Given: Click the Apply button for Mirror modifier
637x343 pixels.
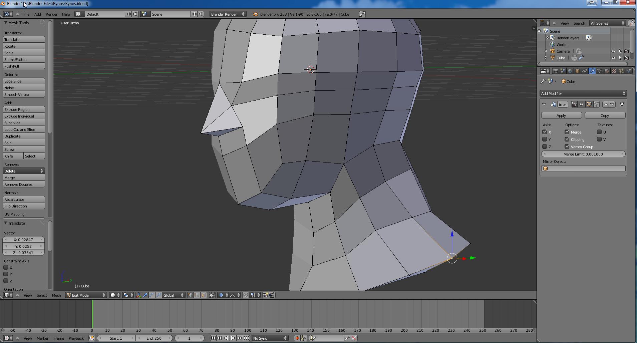Looking at the screenshot, I should pyautogui.click(x=561, y=116).
